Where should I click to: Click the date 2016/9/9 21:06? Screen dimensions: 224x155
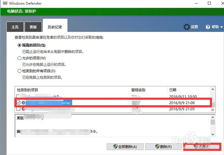click(182, 103)
